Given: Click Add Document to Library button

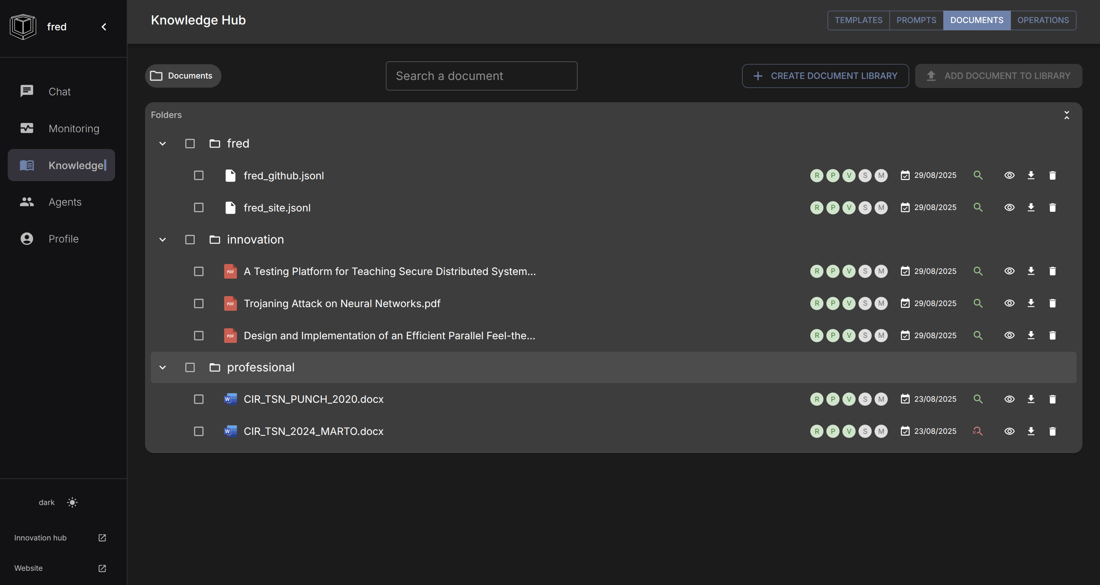Looking at the screenshot, I should click(x=998, y=76).
